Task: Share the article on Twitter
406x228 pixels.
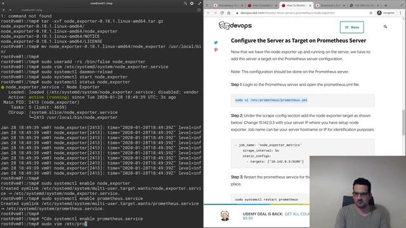Action: tap(216, 42)
